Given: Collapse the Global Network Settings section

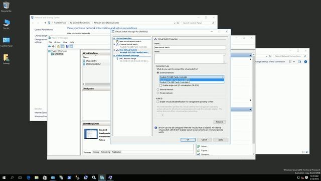Looking at the screenshot, I should tap(114, 55).
